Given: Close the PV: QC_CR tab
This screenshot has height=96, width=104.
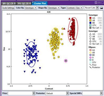Looking at the screenshot, I should coord(30,3).
